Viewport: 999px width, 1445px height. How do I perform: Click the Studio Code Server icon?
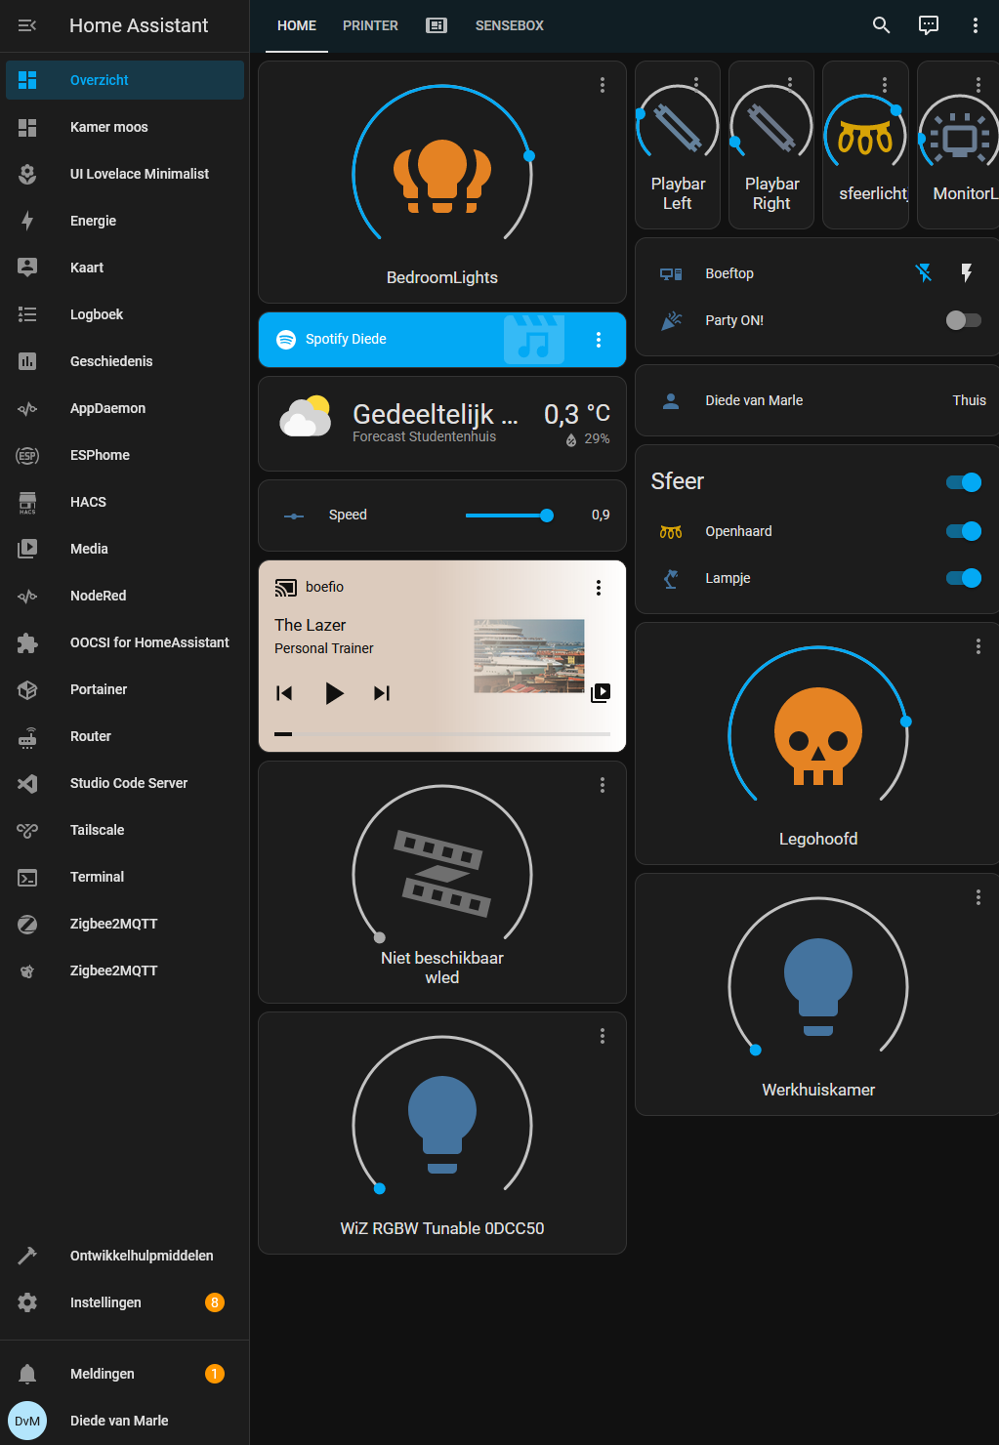tap(27, 783)
